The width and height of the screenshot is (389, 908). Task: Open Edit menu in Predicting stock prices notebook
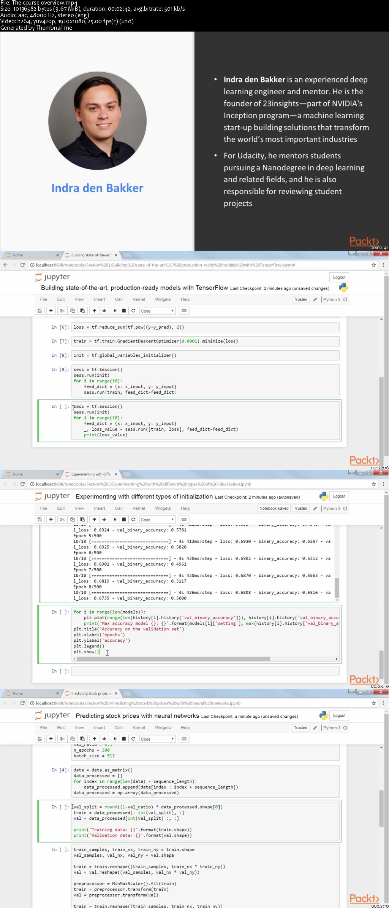click(x=61, y=727)
